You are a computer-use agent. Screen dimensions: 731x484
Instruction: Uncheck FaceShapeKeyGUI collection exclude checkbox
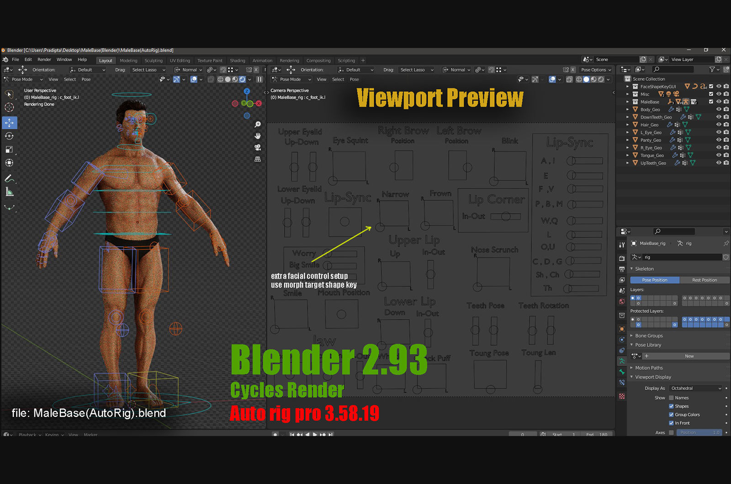point(711,86)
